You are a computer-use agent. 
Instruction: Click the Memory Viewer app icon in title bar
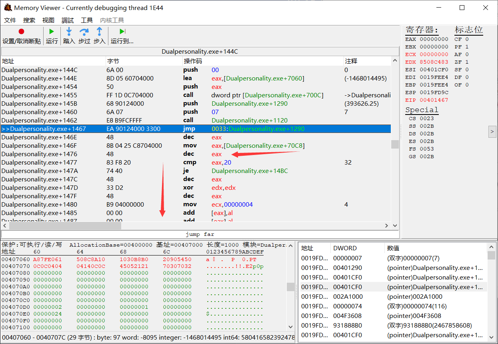pyautogui.click(x=8, y=8)
